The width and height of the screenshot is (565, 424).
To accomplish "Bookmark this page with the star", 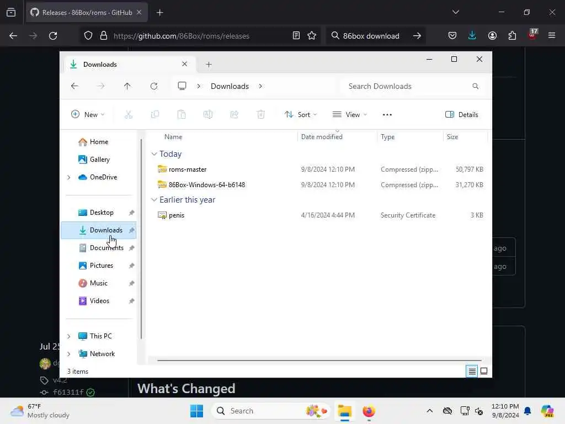I will coord(312,35).
